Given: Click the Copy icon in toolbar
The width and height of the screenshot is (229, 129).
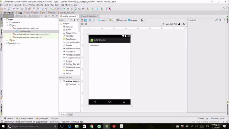Looking at the screenshot, I should [26, 9].
